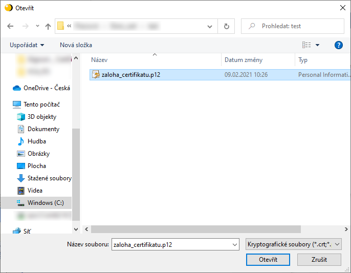The height and width of the screenshot is (273, 351).
Task: Click the Stažené soubory download arrow icon
Action: pos(21,178)
